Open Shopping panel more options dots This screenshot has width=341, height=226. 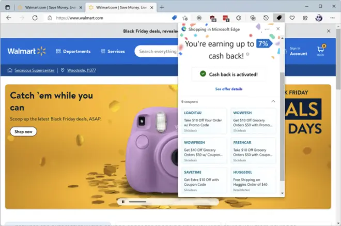pos(267,29)
